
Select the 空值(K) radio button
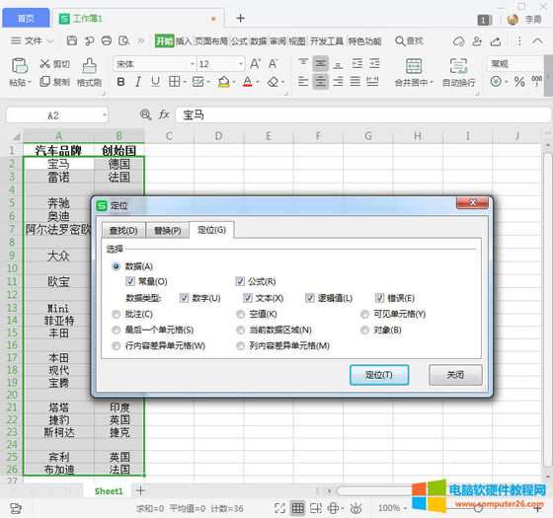point(241,314)
